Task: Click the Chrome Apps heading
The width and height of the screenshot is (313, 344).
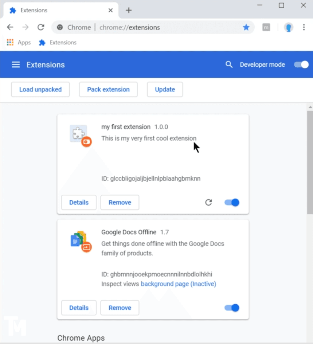Action: (81, 338)
